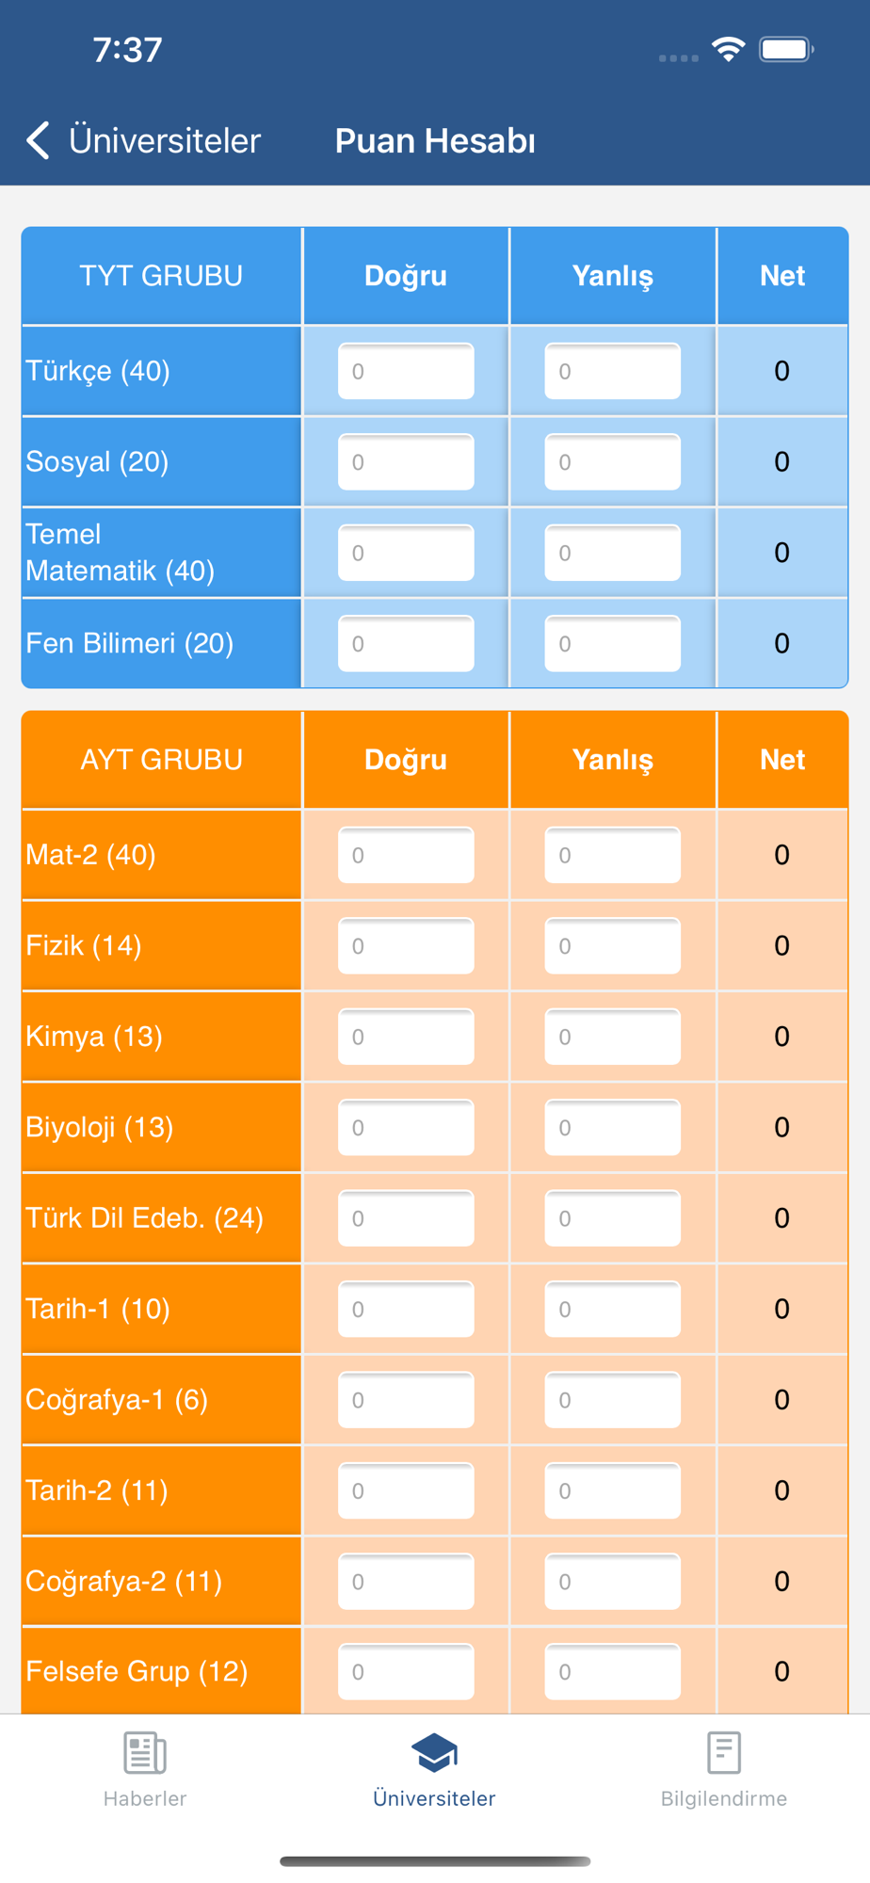The image size is (870, 1883).
Task: Open the Bilgilendirme document icon
Action: coord(724,1753)
